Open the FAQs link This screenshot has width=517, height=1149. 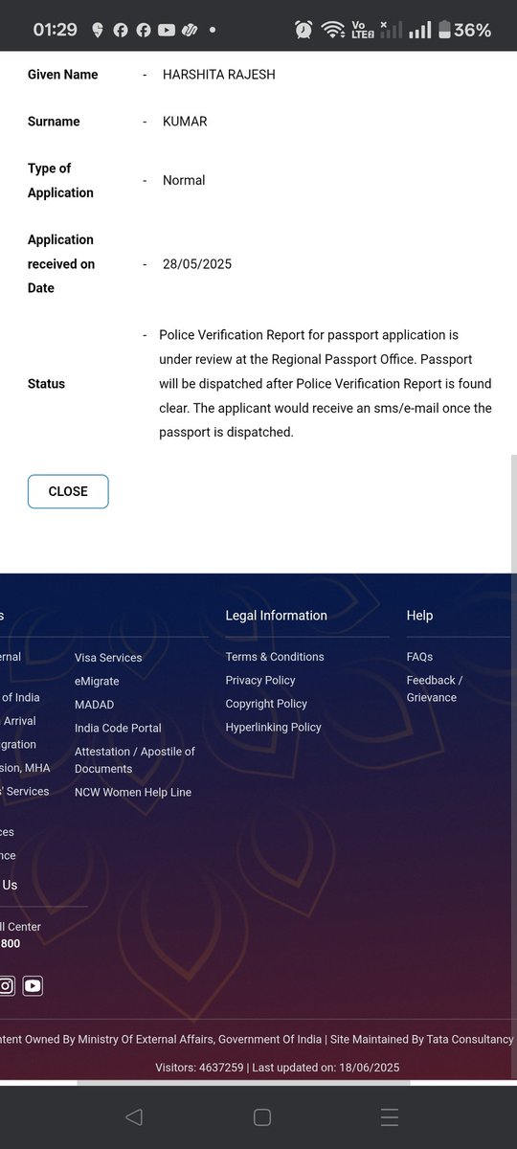pyautogui.click(x=419, y=657)
